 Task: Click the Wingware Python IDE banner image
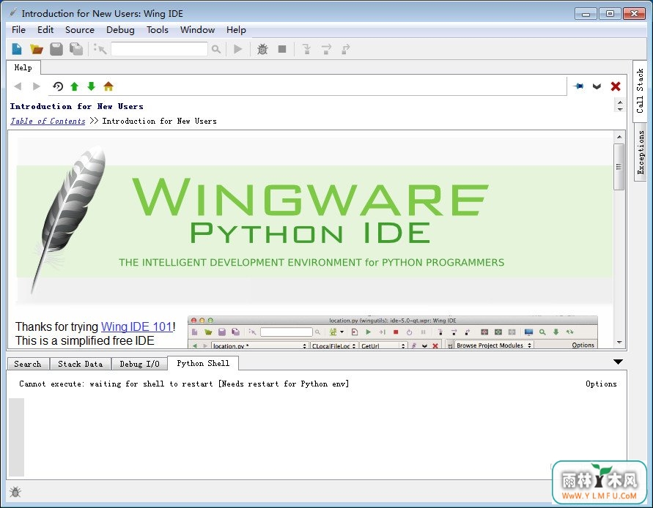click(x=314, y=222)
